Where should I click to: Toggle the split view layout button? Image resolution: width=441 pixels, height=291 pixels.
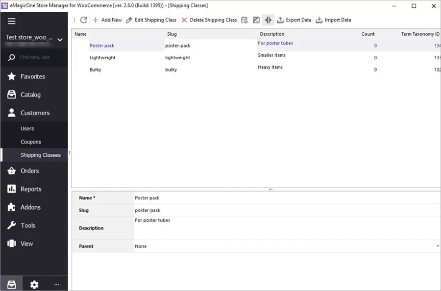click(268, 20)
